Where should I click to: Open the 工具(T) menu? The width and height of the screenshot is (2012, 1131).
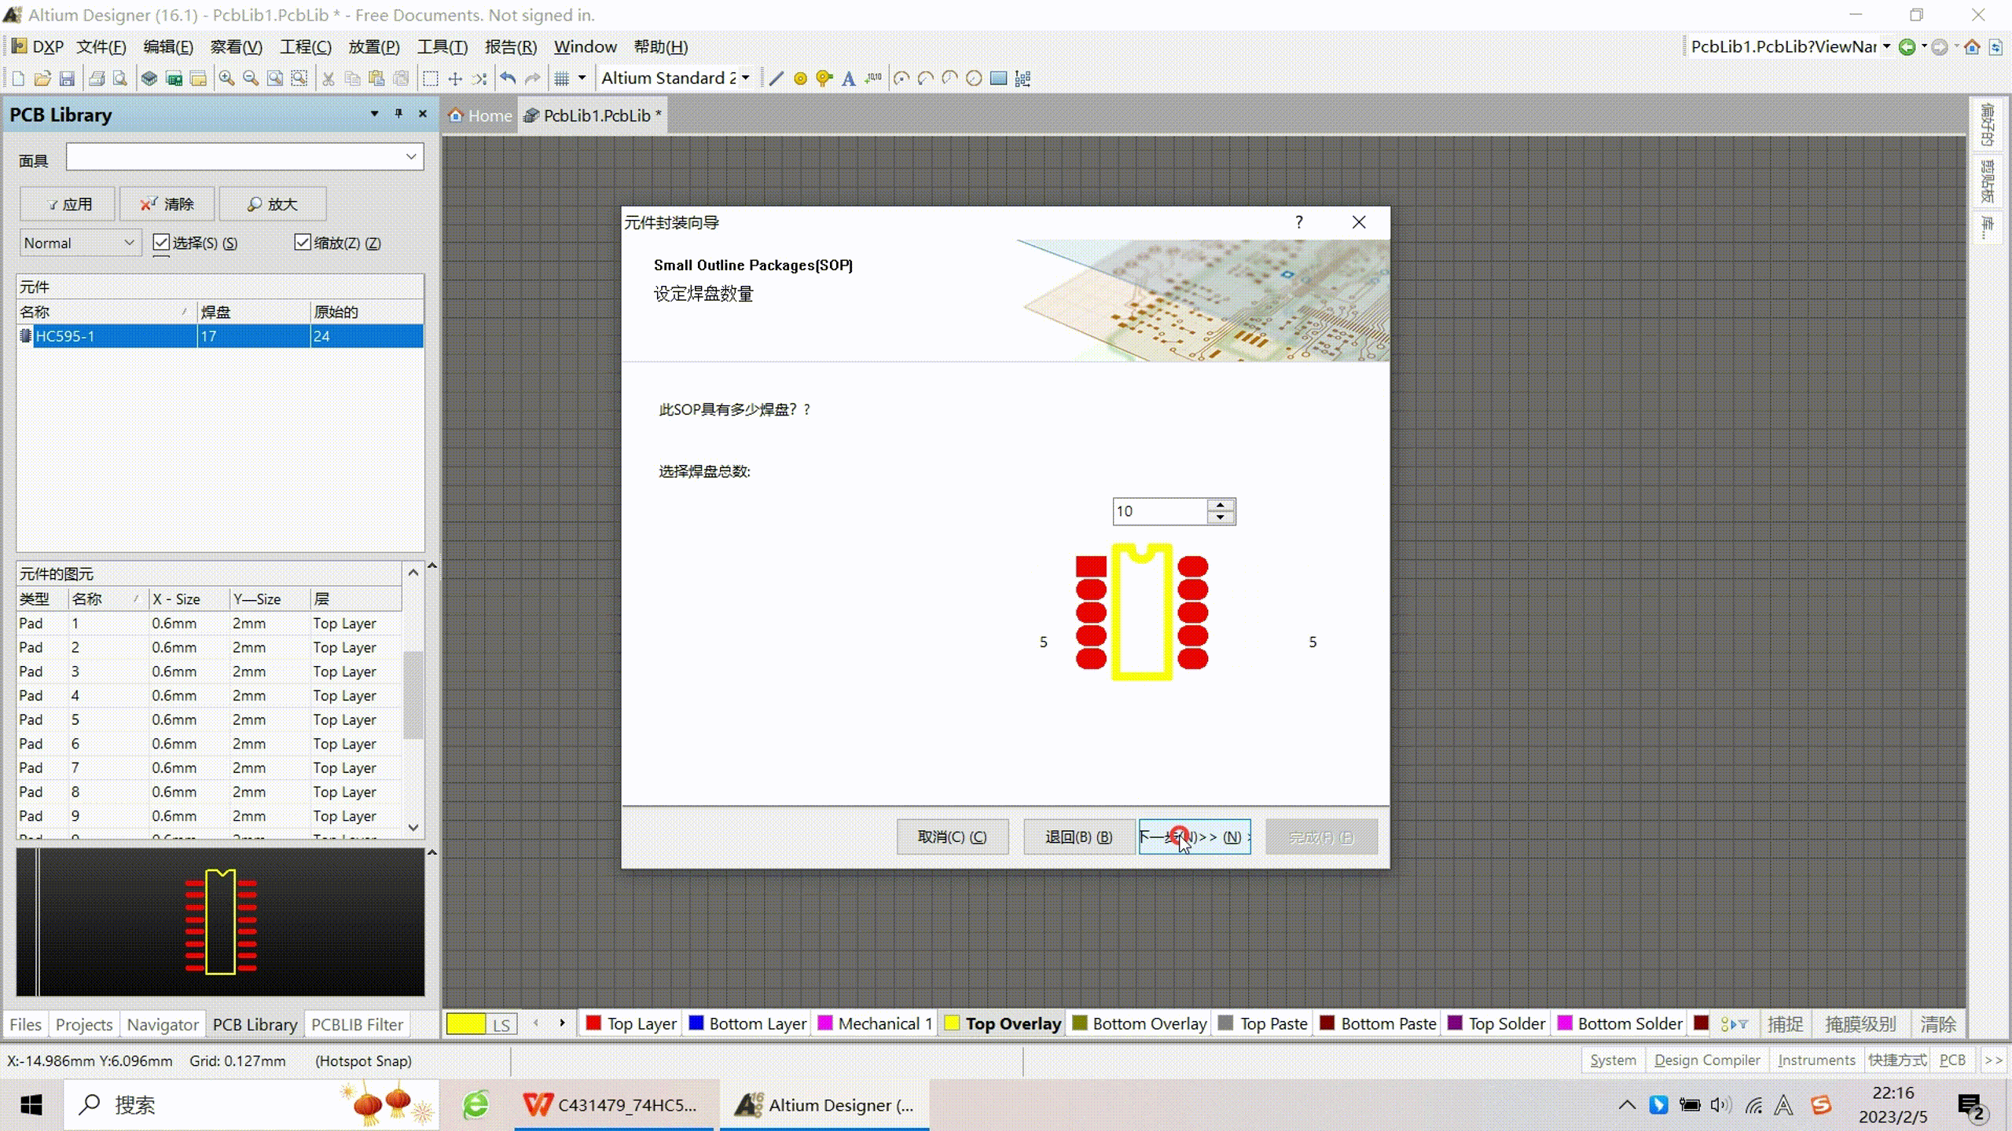coord(442,47)
